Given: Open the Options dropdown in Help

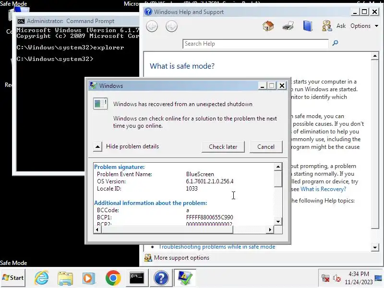Looking at the screenshot, I should pos(364,26).
